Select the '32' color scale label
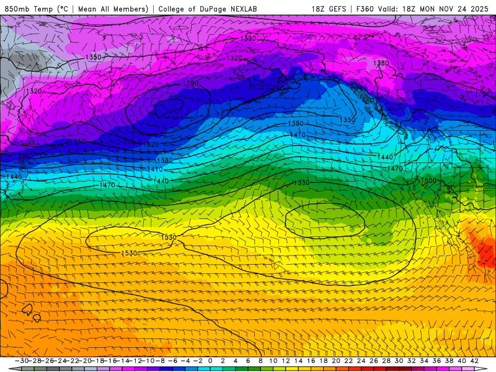The height and width of the screenshot is (372, 496). (412, 361)
